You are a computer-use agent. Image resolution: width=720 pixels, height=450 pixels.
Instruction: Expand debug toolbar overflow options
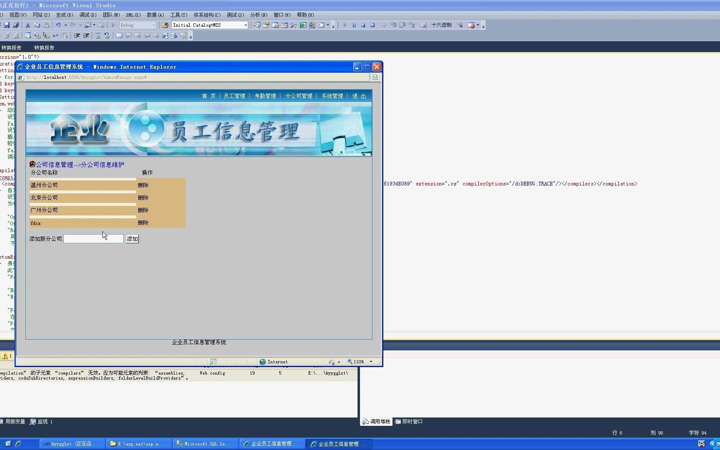tap(483, 26)
